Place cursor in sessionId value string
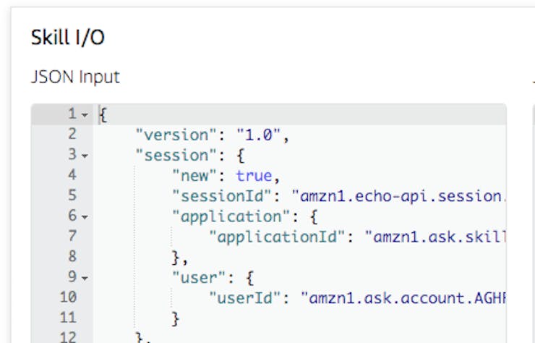This screenshot has width=535, height=343. pos(398,196)
